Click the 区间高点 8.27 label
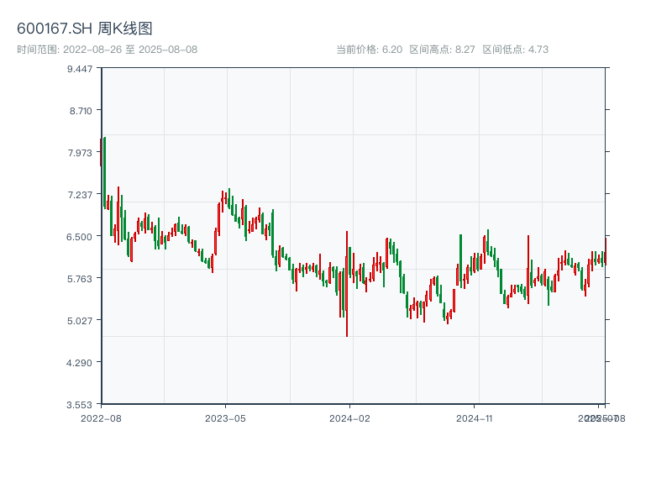This screenshot has height=504, width=672. 442,50
